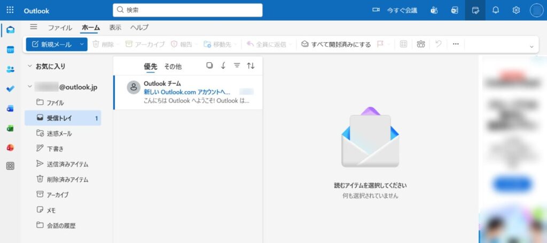The image size is (547, 243).
Task: Open the PowerPoint icon in left rail
Action: pos(10,148)
